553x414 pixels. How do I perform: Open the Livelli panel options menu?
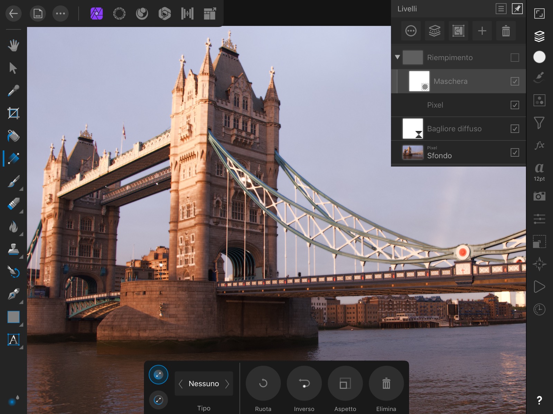pyautogui.click(x=501, y=9)
